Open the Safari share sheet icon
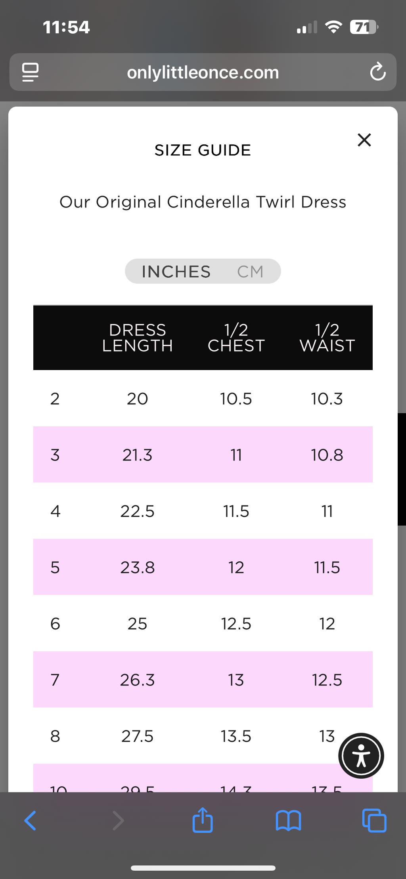Screen dimensions: 406x879 point(203,820)
